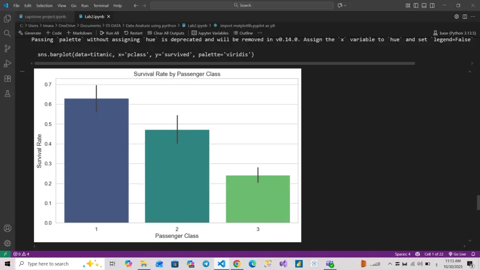Image resolution: width=480 pixels, height=270 pixels.
Task: Open the Run and Debug view
Action: 7,63
